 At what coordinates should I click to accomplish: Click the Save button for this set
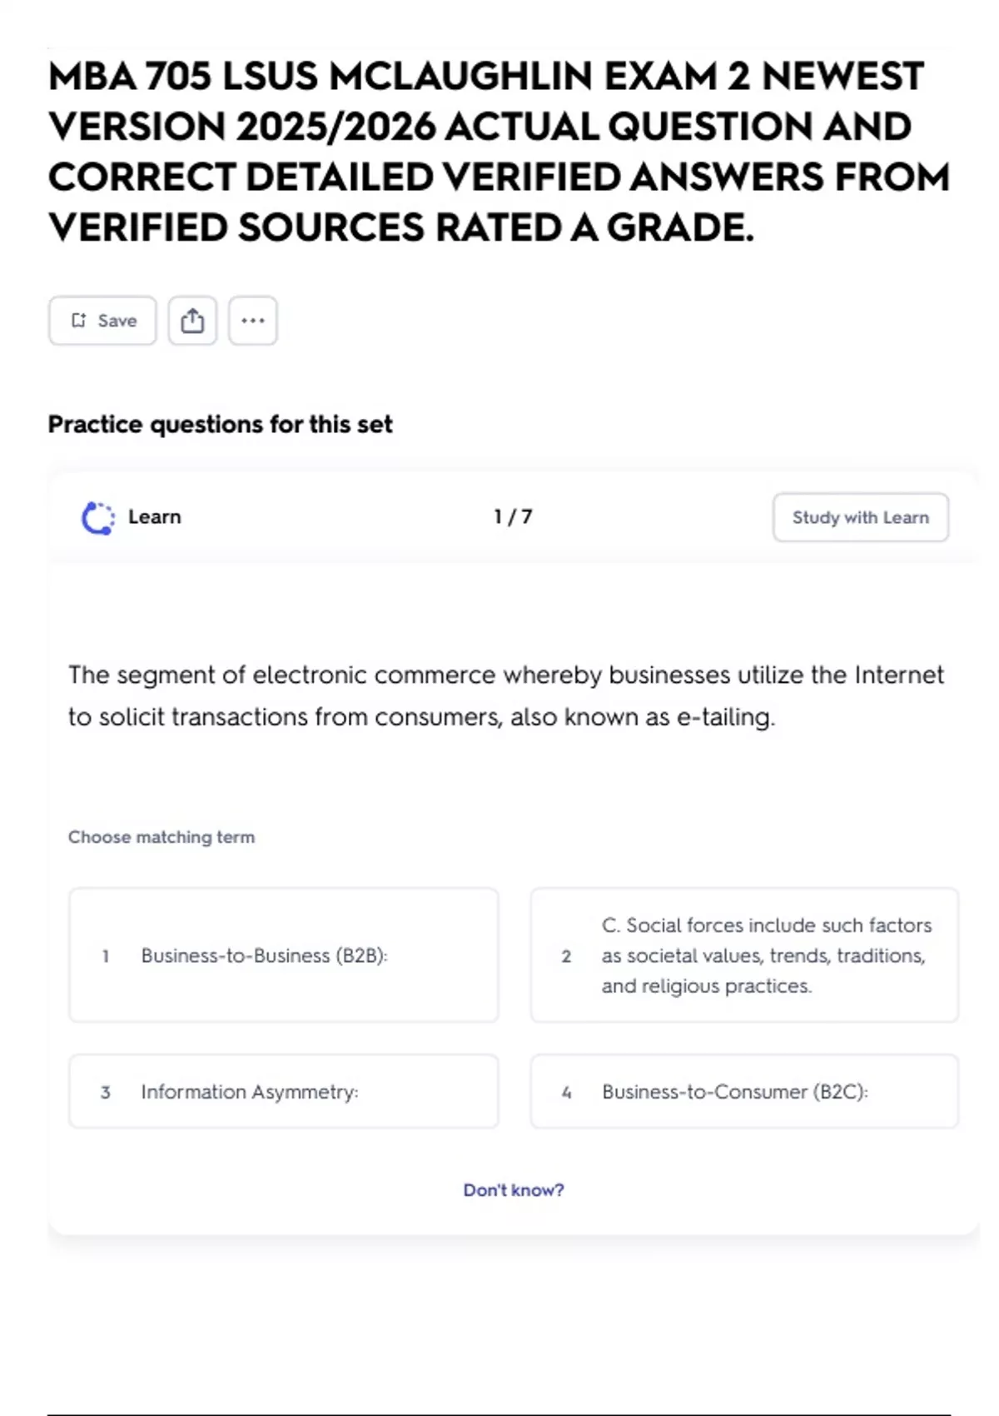[x=102, y=321]
